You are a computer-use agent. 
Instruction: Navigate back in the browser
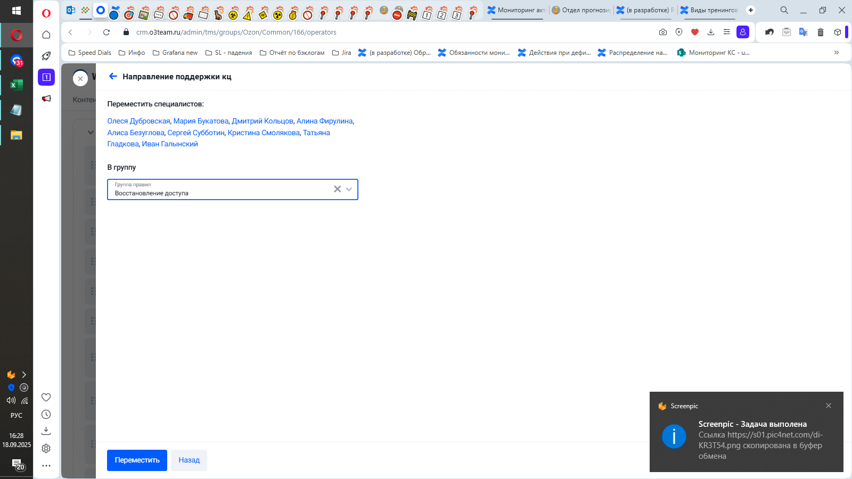click(70, 32)
